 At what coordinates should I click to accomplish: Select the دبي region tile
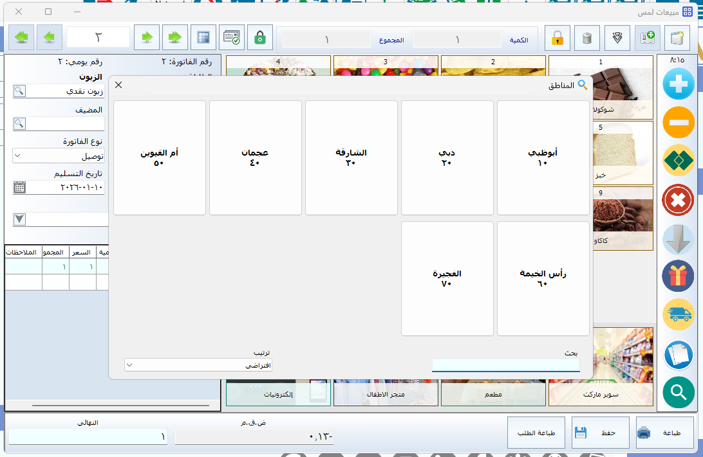[x=447, y=157]
